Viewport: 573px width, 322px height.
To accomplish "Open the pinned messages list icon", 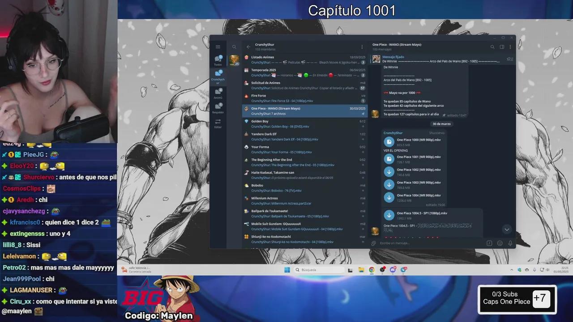I will (x=510, y=59).
